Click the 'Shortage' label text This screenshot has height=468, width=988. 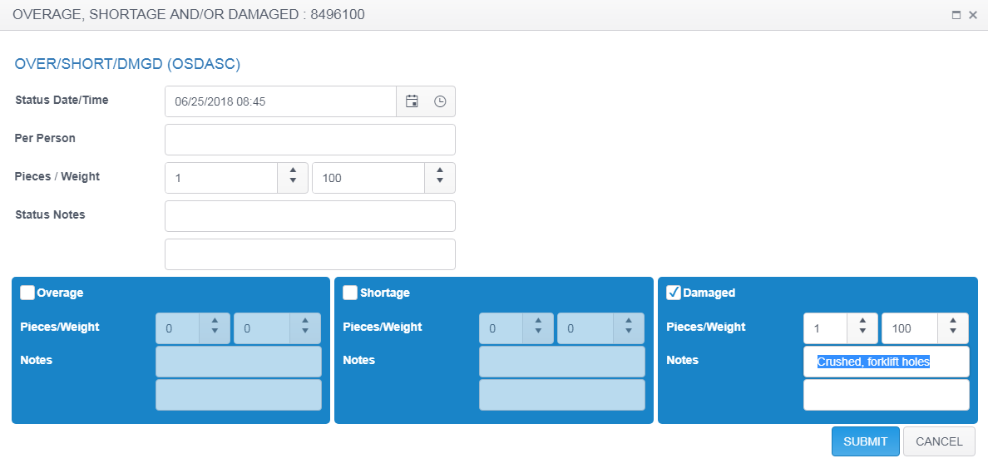tap(385, 293)
